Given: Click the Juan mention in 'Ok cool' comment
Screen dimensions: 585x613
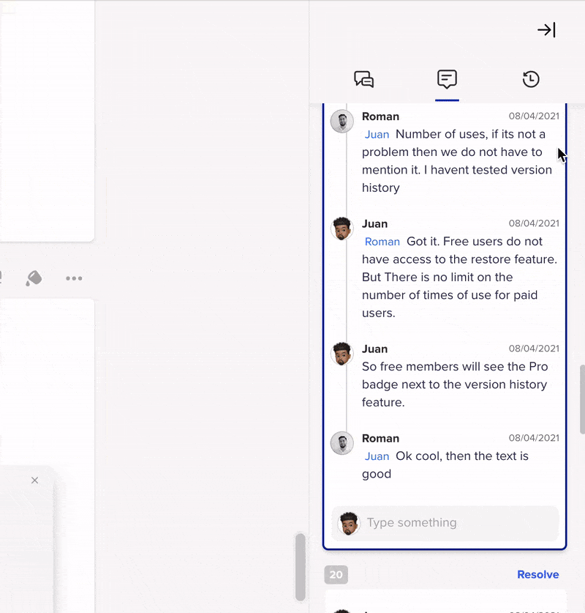Looking at the screenshot, I should pos(377,456).
